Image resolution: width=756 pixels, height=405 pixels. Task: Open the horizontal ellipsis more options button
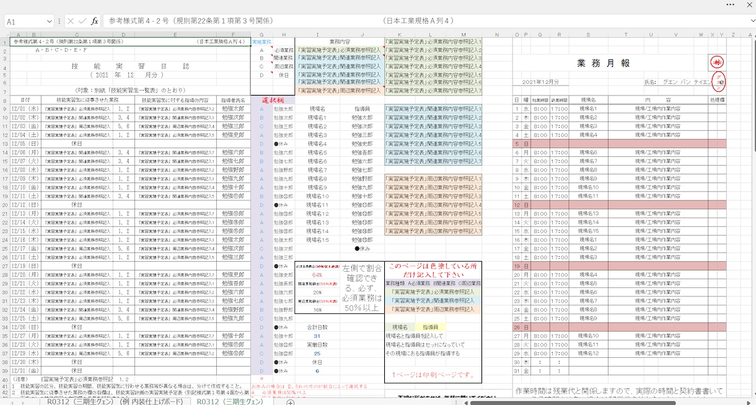pos(729,4)
